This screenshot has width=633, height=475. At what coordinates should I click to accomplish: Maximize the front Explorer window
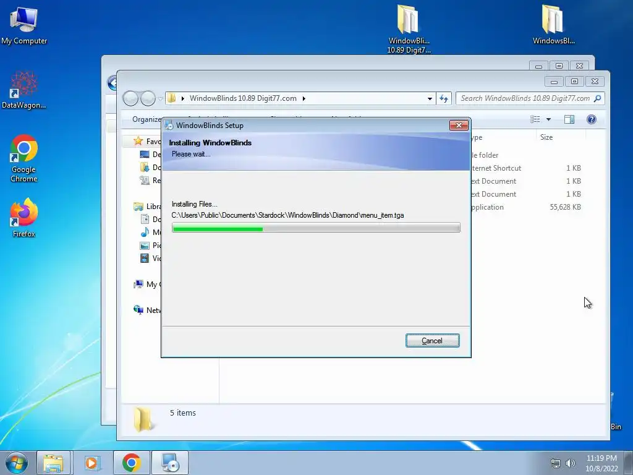point(574,82)
